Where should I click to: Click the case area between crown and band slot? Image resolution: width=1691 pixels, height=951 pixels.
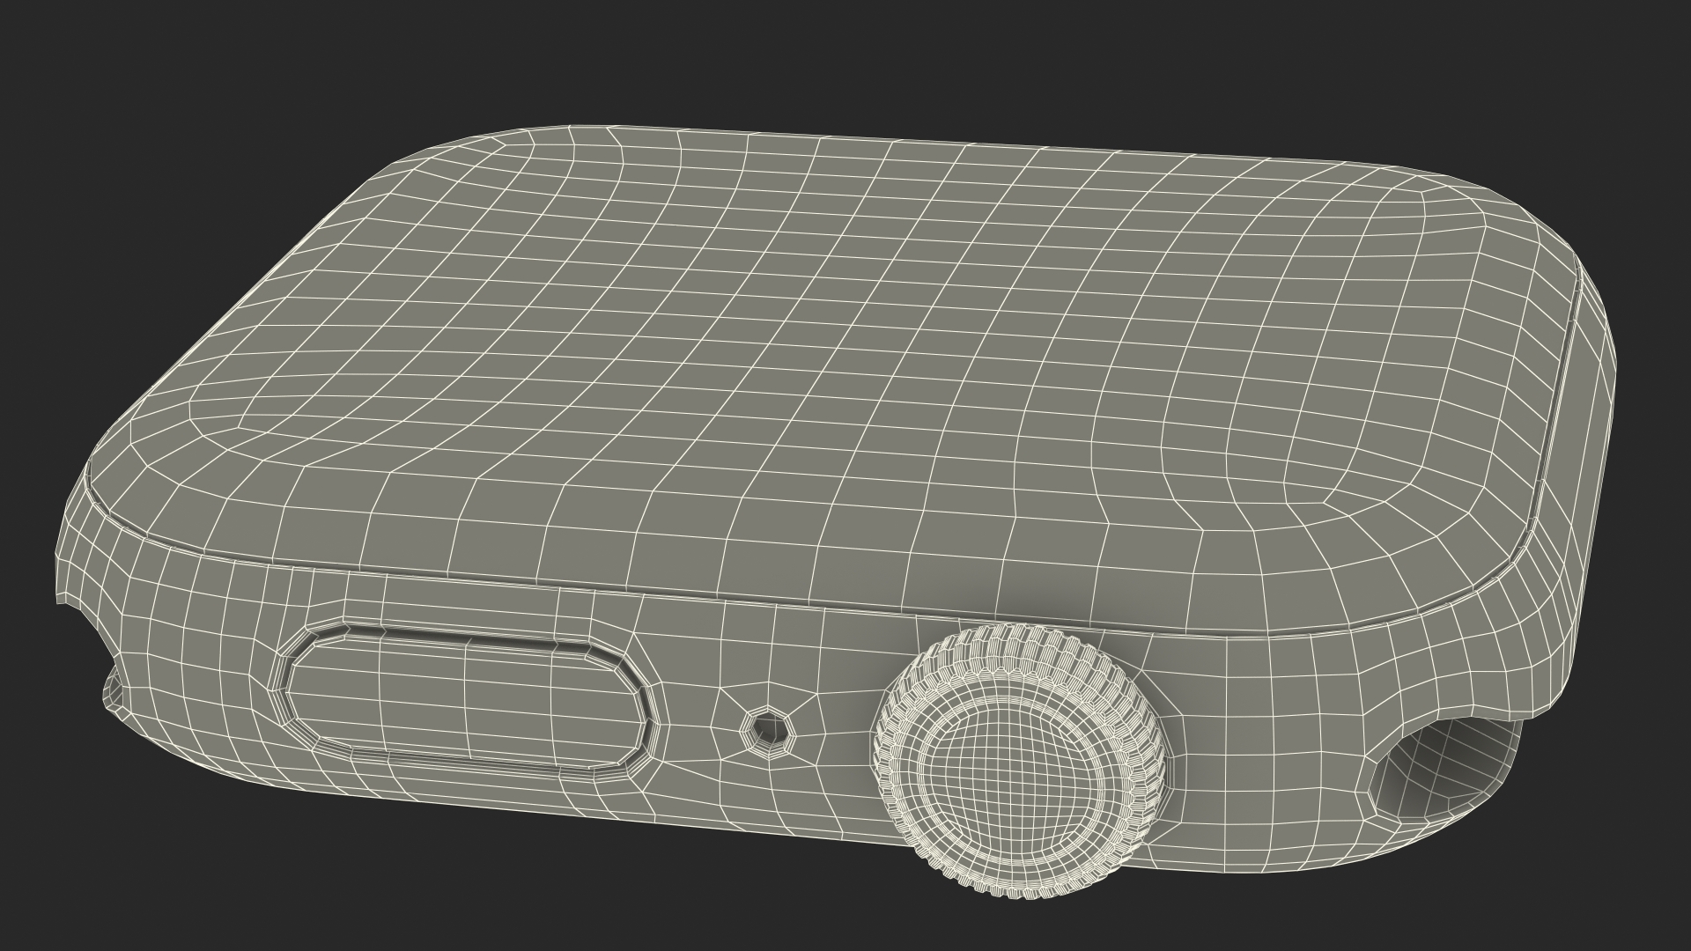[1268, 748]
